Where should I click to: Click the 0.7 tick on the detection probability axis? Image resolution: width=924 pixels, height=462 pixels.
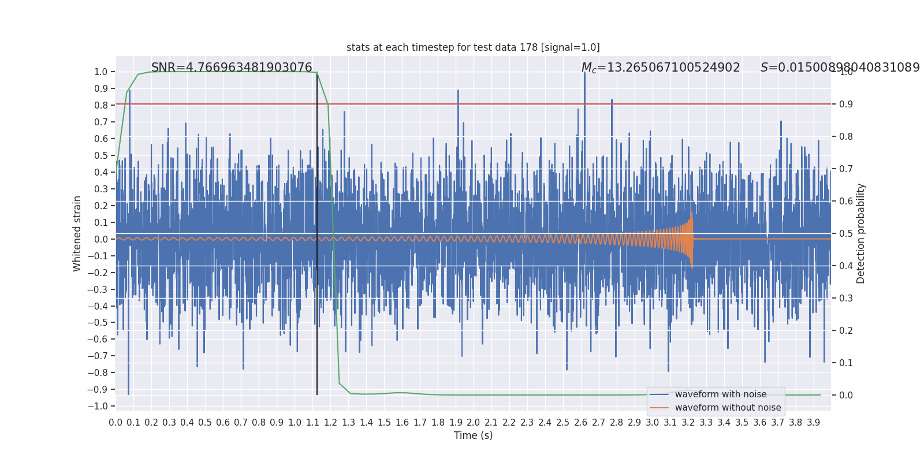pyautogui.click(x=846, y=169)
